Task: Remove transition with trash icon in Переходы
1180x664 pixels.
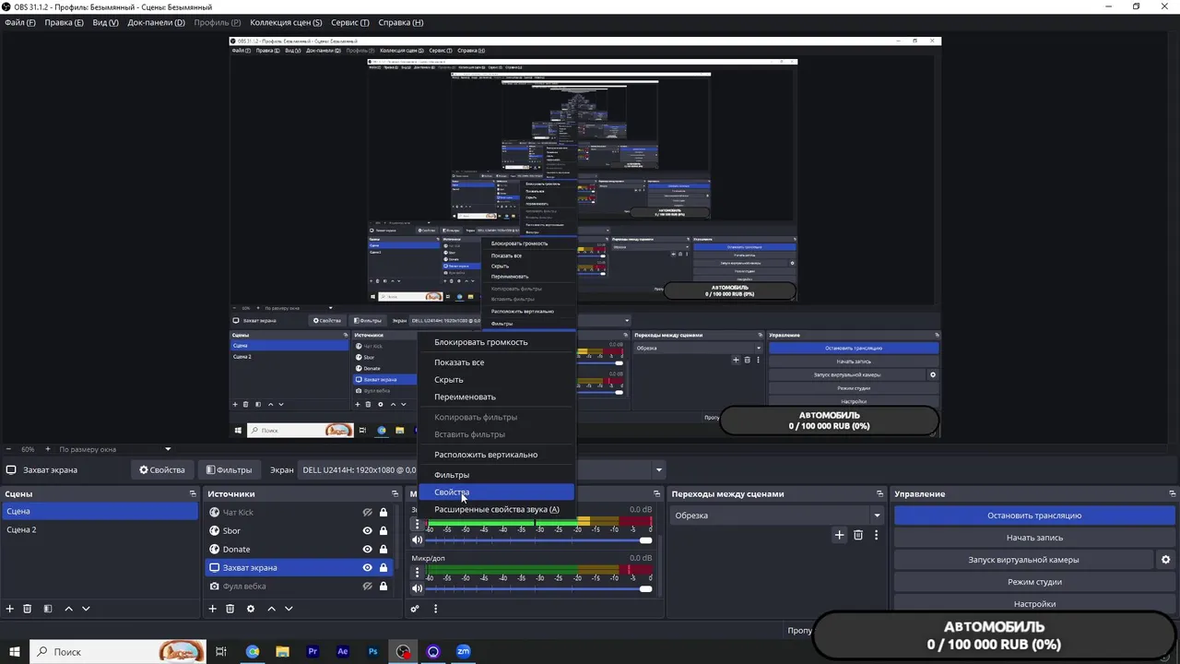Action: 858,535
